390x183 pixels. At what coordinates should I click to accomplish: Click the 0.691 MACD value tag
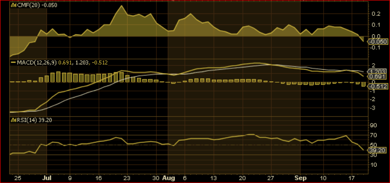[378, 77]
